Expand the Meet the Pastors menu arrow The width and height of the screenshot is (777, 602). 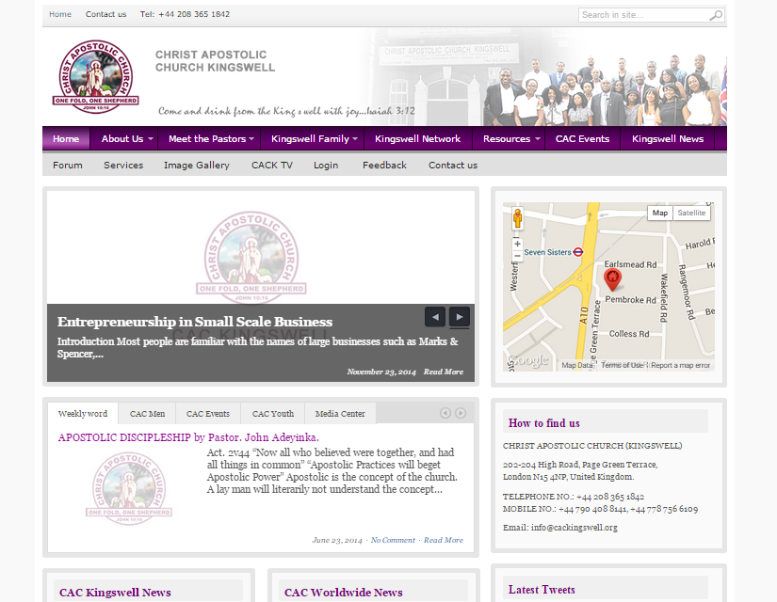251,139
